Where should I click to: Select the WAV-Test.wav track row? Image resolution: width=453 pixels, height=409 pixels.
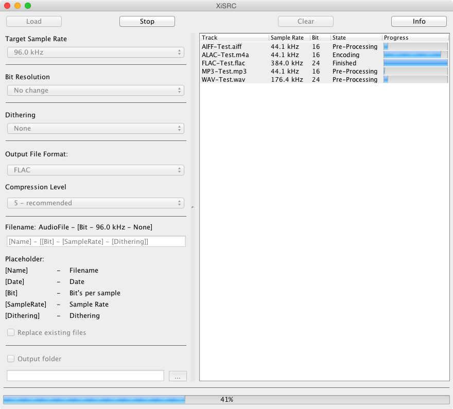click(324, 79)
